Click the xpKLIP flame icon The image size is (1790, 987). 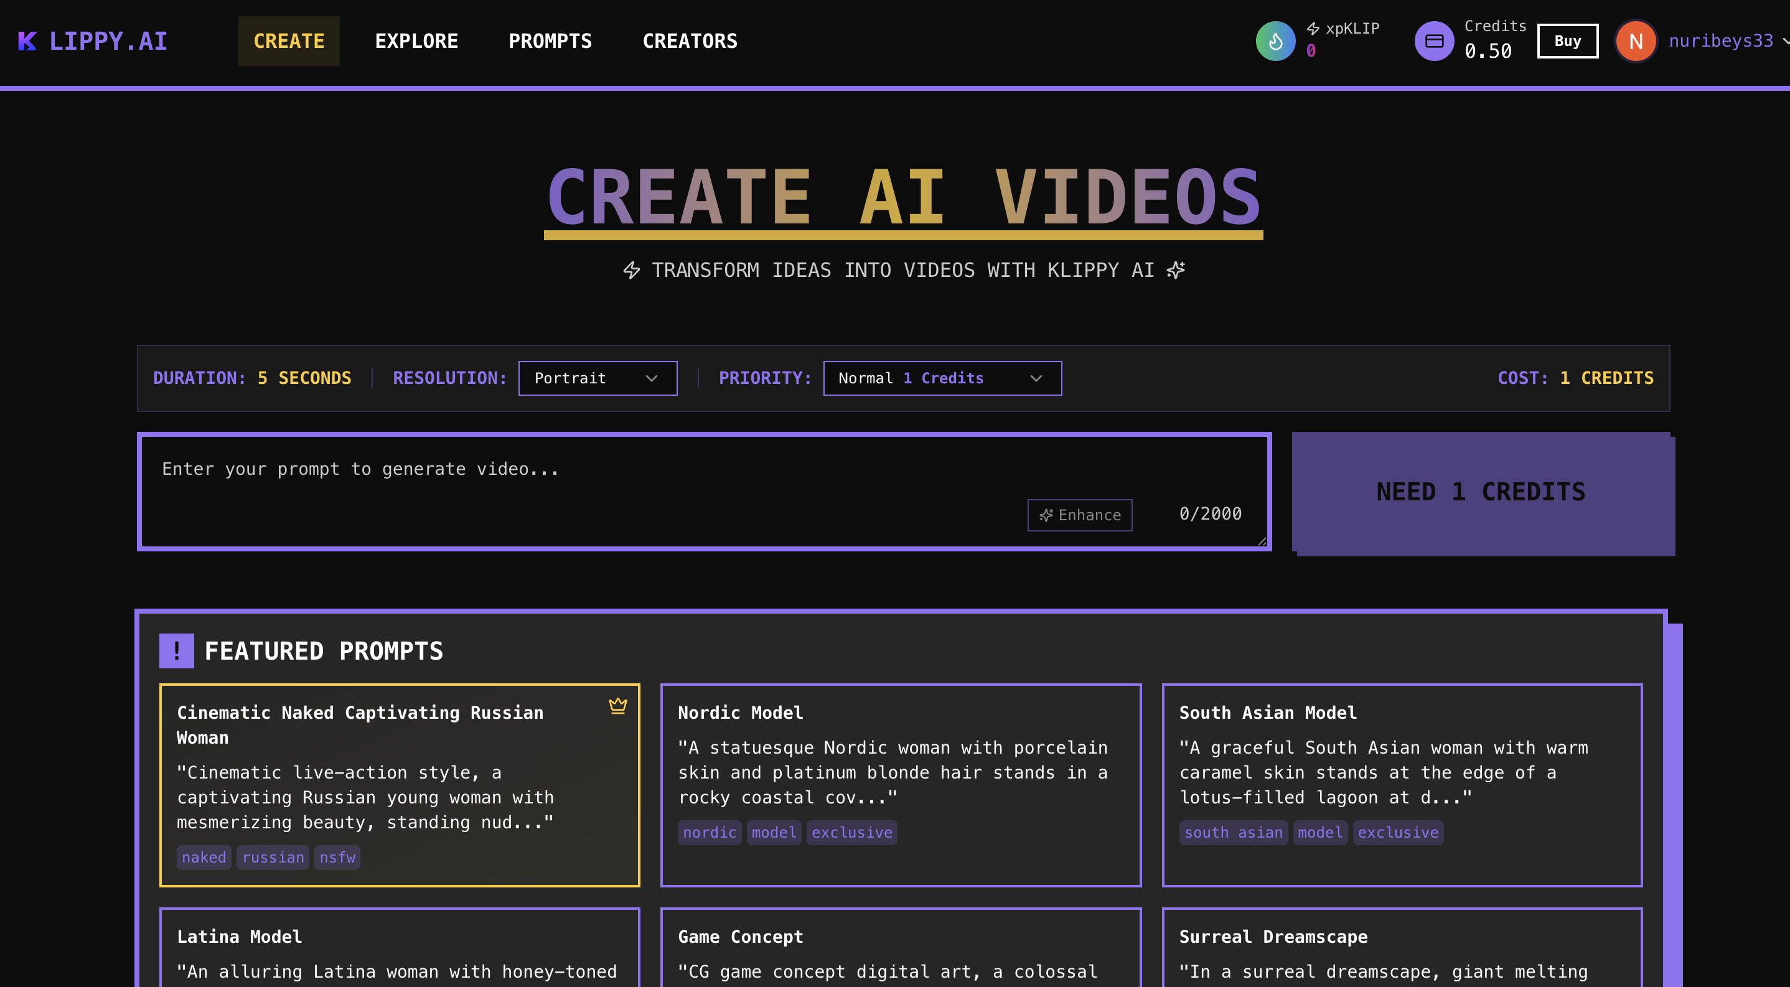coord(1275,41)
